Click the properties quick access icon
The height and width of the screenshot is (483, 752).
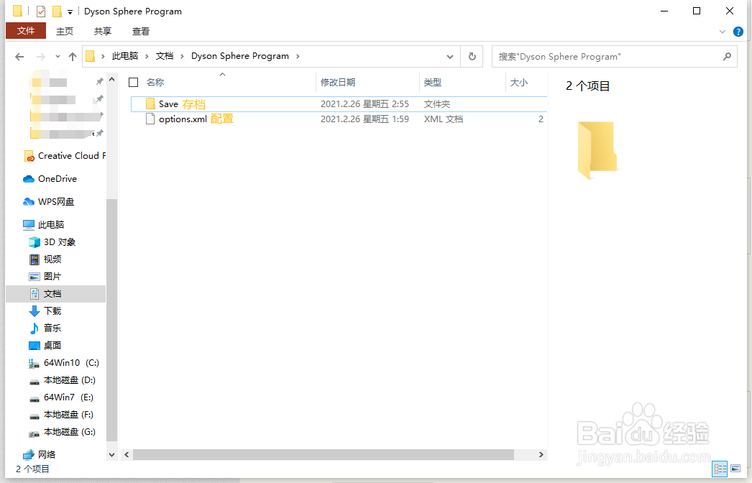(41, 11)
